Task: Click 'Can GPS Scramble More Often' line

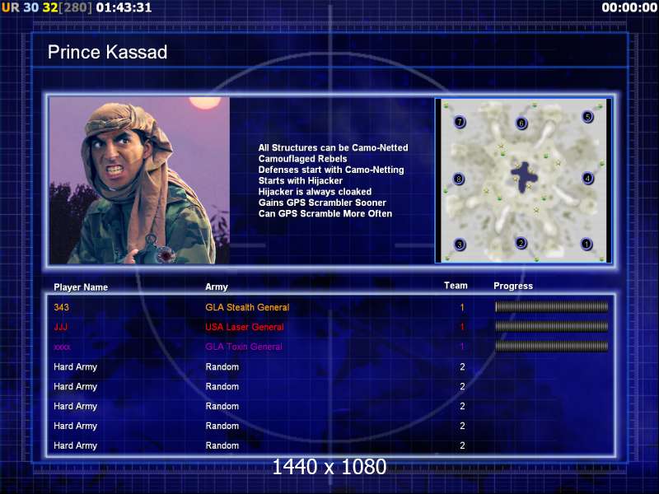Action: click(325, 213)
